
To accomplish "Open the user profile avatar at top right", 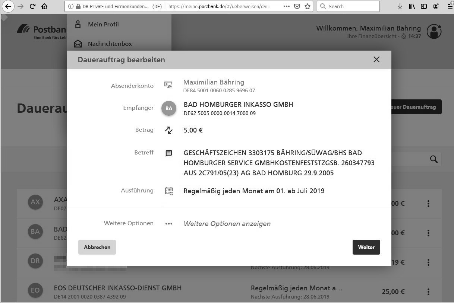I will coord(434,32).
